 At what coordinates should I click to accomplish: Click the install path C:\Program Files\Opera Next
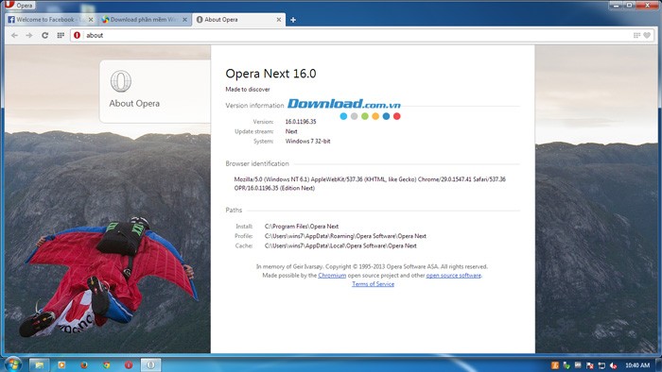pyautogui.click(x=302, y=227)
